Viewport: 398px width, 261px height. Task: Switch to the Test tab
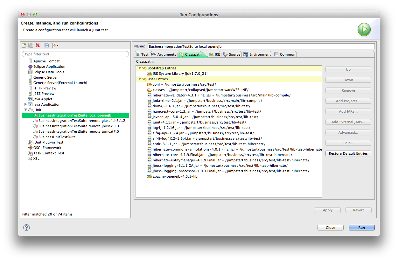click(x=142, y=54)
